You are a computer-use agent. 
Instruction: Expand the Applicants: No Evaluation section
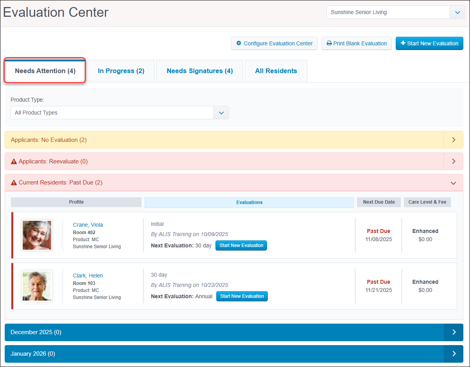453,140
